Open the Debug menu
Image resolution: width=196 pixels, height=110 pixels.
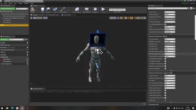(x=20, y=3)
